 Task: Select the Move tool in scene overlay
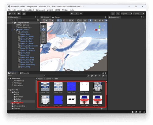pos(43,29)
